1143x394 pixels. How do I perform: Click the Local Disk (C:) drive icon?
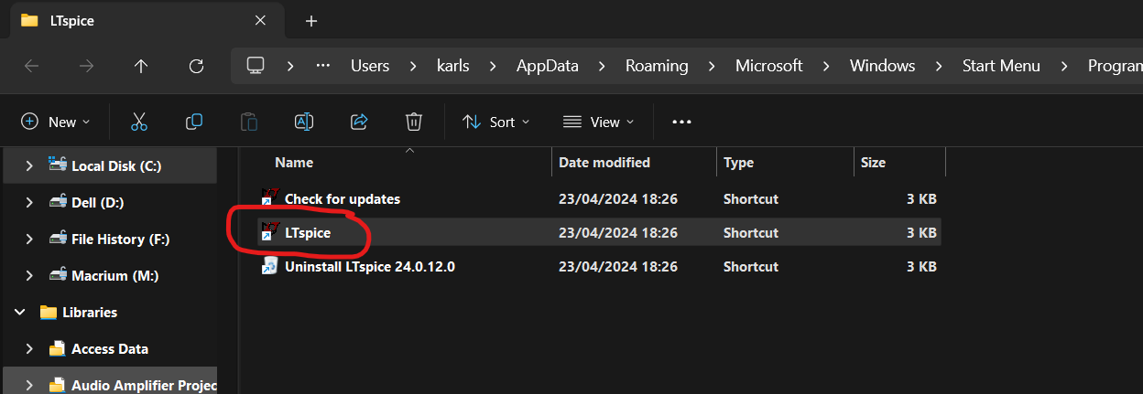58,165
